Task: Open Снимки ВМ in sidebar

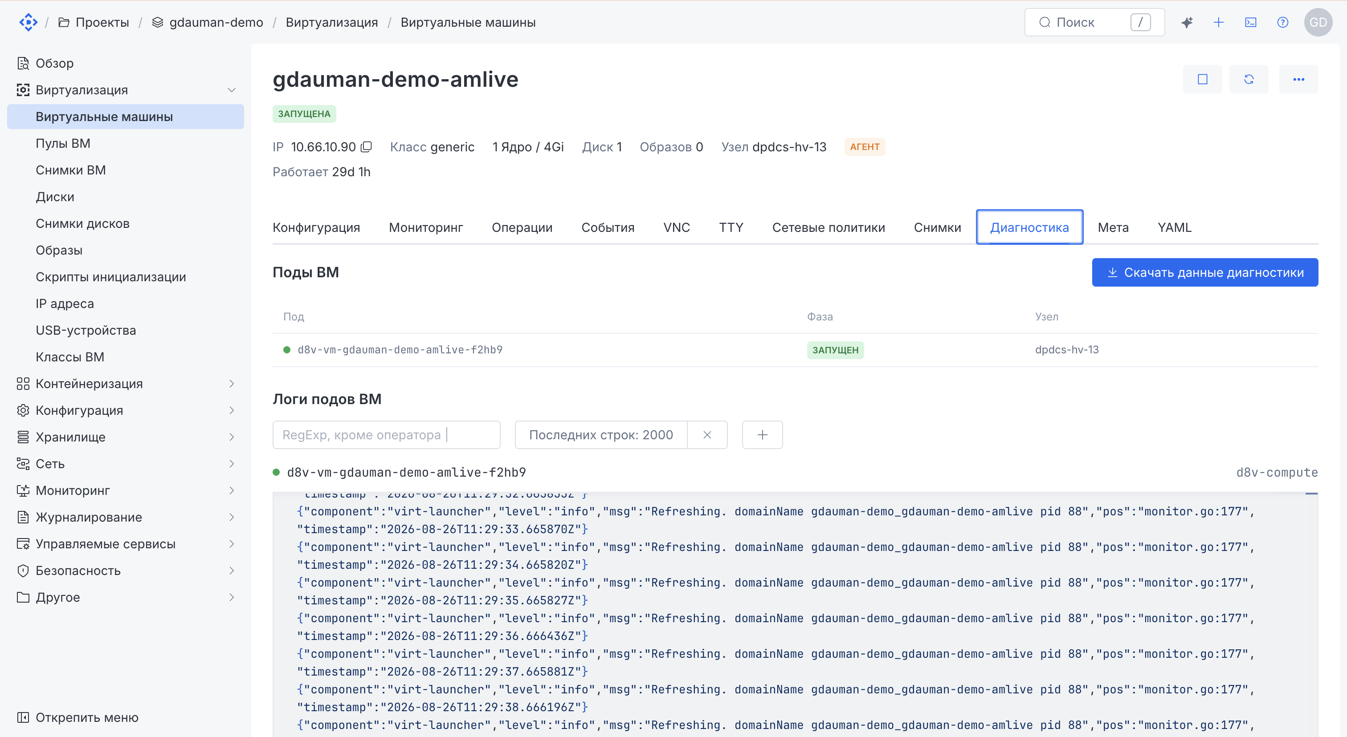Action: pyautogui.click(x=126, y=170)
